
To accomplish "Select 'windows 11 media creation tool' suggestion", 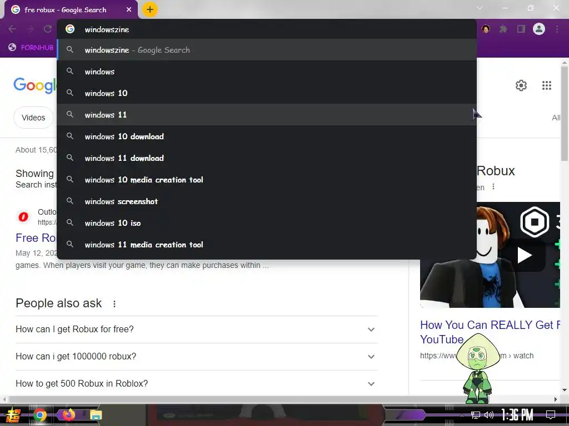I will pyautogui.click(x=267, y=245).
